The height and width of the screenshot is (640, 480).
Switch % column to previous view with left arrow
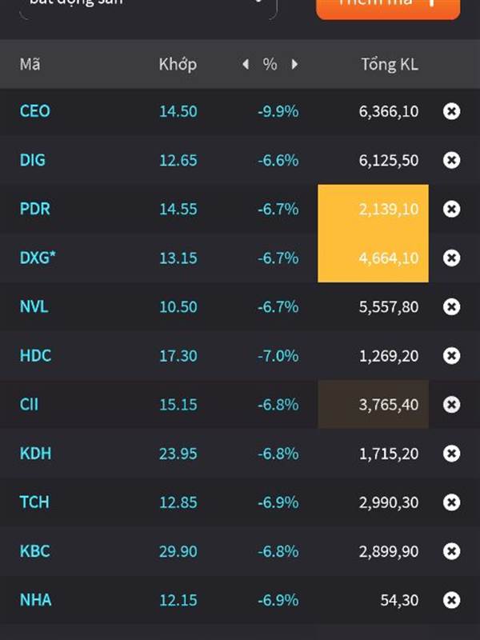pyautogui.click(x=246, y=65)
